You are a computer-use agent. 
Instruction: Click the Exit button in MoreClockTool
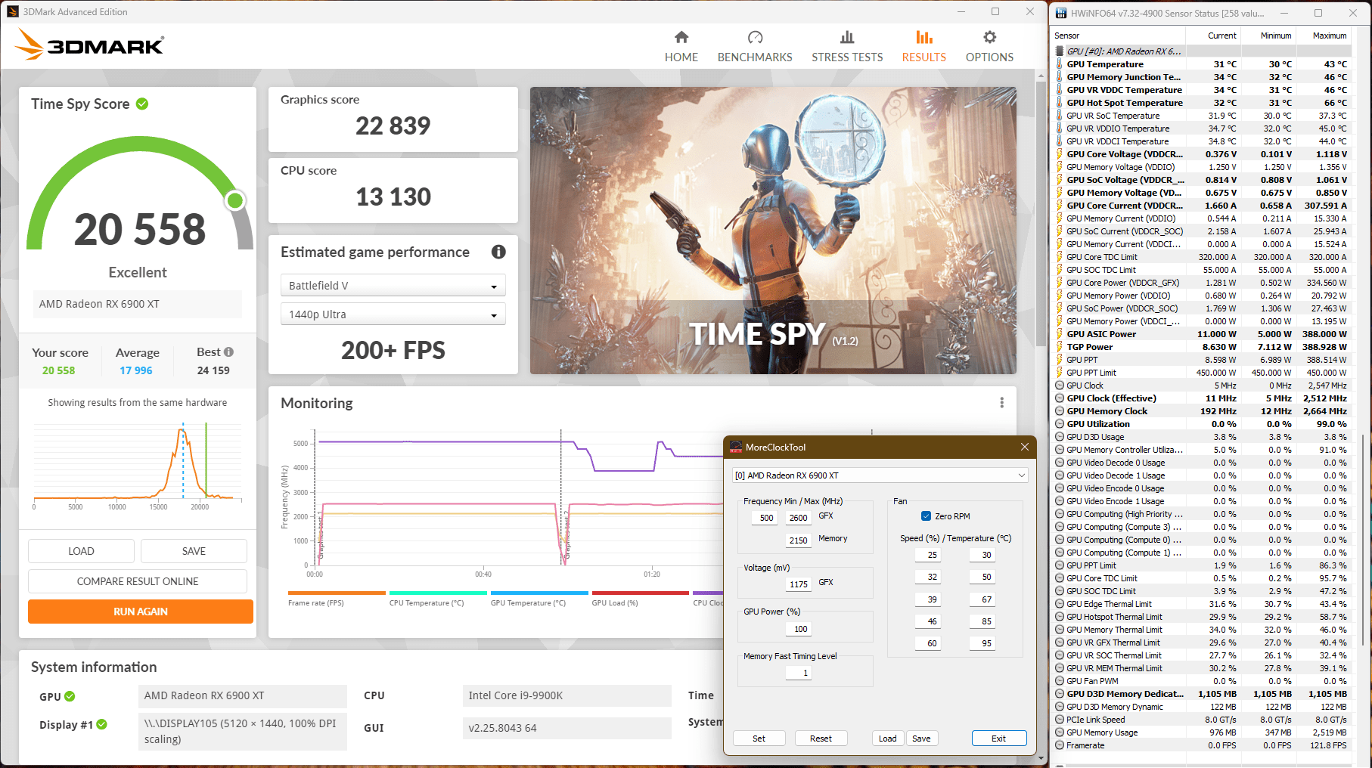pyautogui.click(x=998, y=739)
